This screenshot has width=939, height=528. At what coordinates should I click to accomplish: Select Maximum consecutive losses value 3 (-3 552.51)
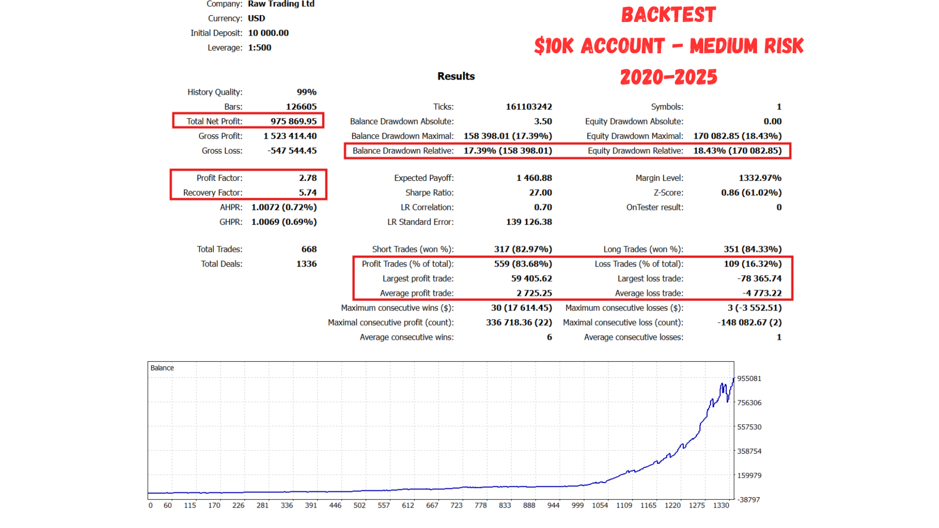[x=755, y=308]
